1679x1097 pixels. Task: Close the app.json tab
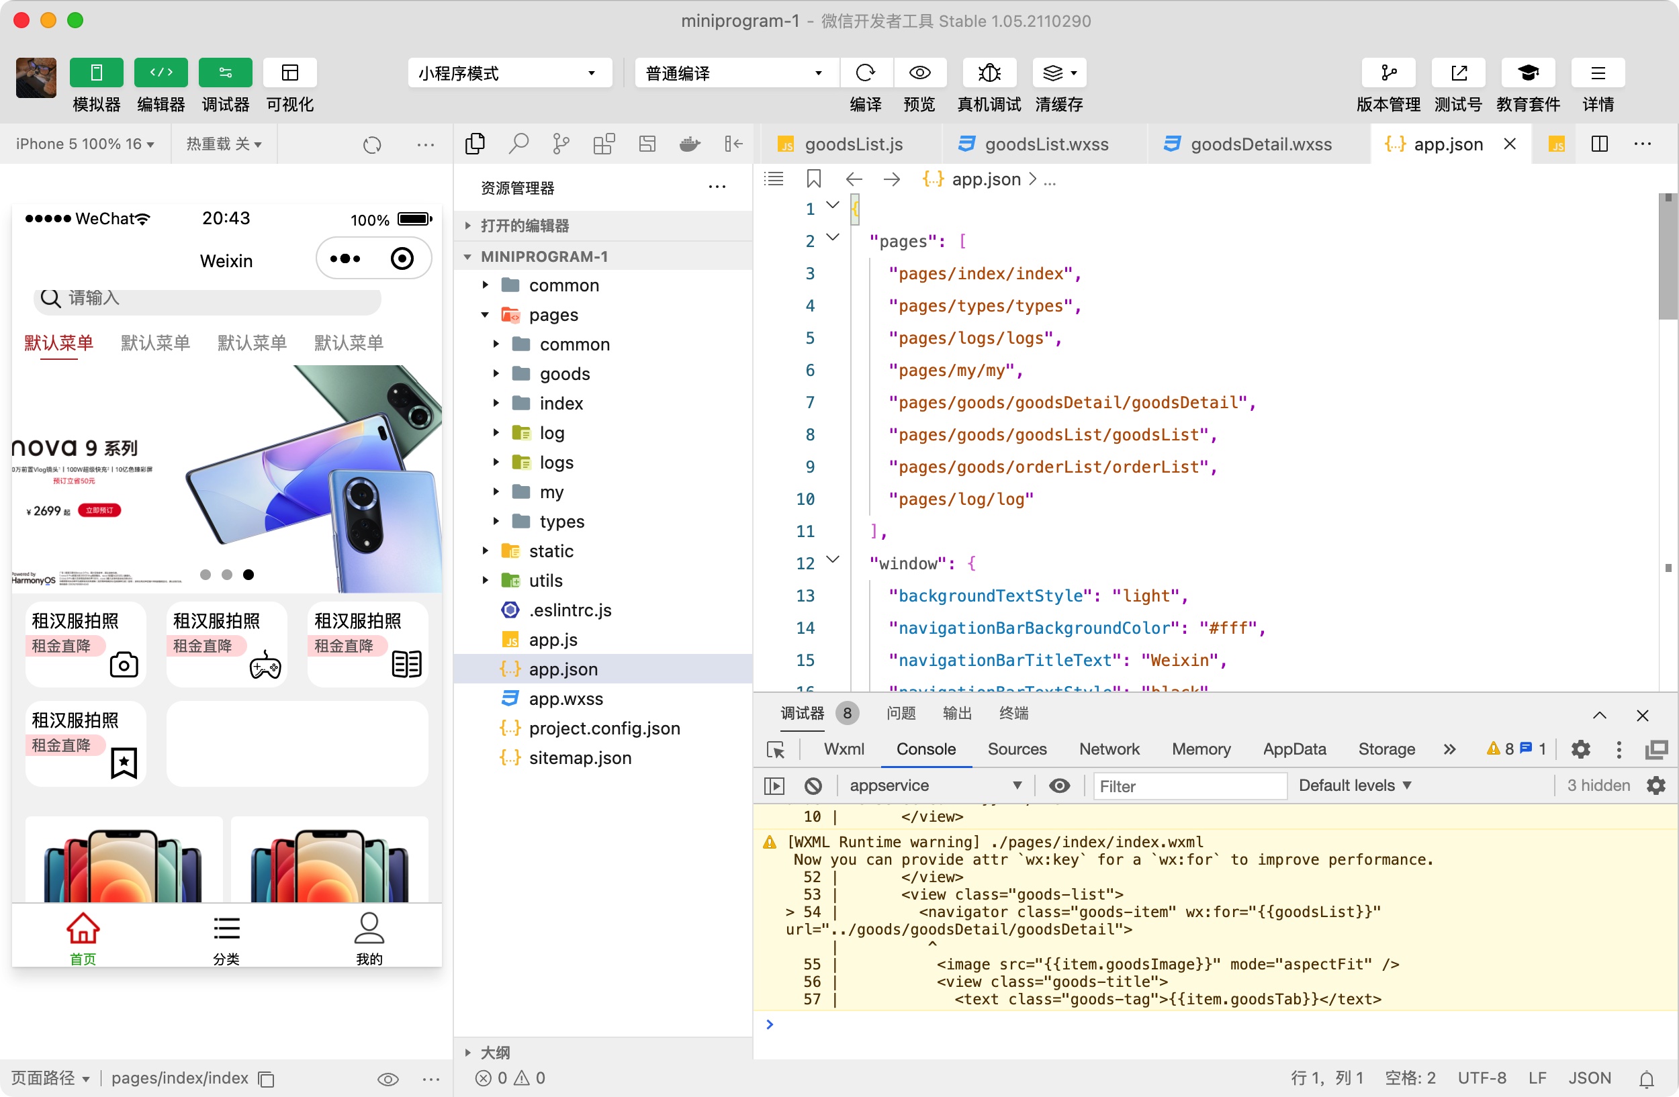pyautogui.click(x=1510, y=144)
